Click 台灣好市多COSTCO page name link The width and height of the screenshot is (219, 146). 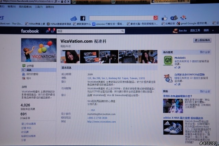[189, 74]
